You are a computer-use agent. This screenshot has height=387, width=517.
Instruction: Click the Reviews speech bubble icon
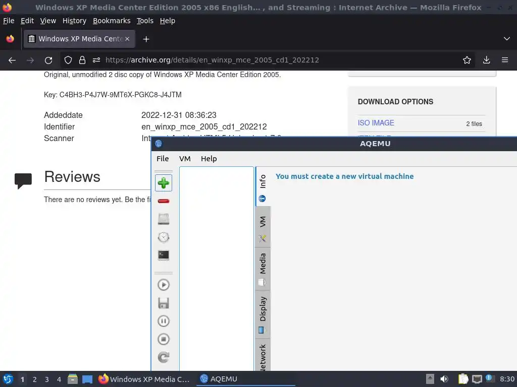point(23,181)
